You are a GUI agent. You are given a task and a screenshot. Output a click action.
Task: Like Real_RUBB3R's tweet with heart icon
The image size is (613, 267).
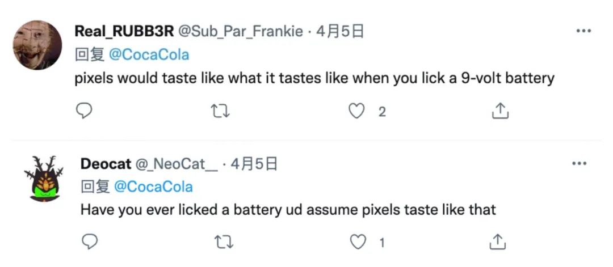pyautogui.click(x=356, y=111)
